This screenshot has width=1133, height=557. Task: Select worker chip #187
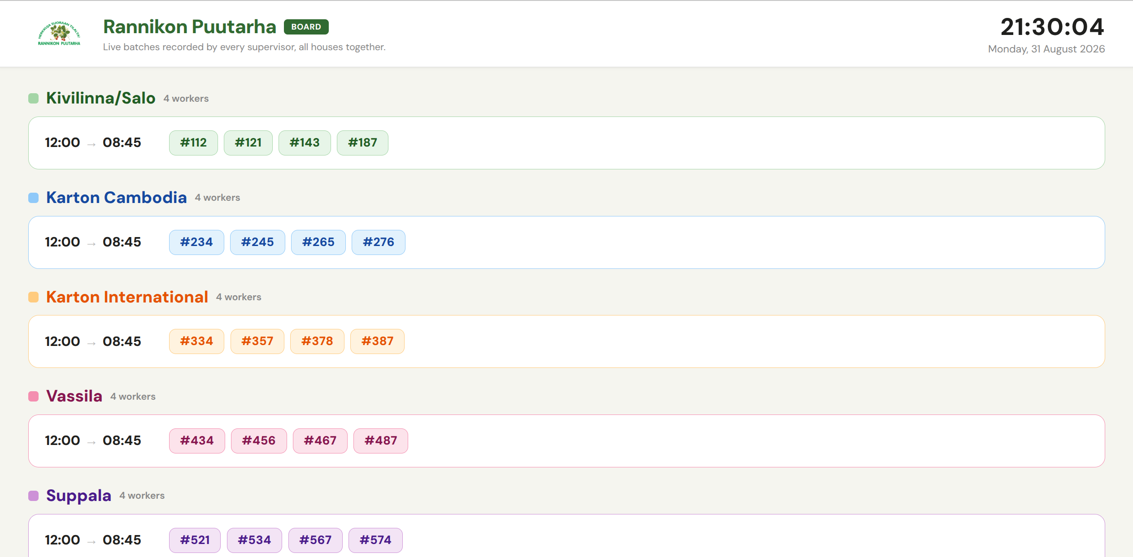coord(362,143)
